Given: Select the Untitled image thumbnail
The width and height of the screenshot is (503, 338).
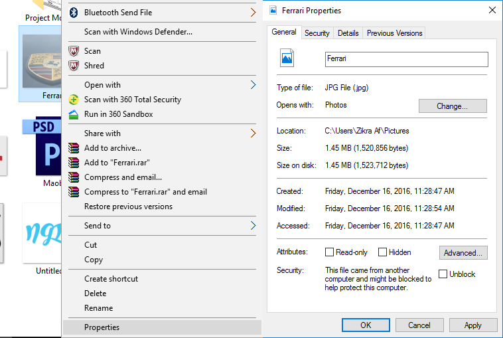Looking at the screenshot, I should (42, 232).
